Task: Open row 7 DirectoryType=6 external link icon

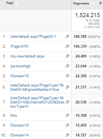Action: pos(67,102)
